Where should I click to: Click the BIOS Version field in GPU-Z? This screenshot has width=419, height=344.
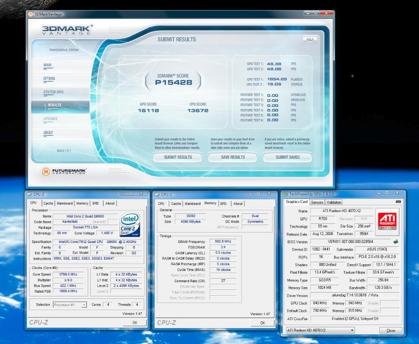(350, 242)
